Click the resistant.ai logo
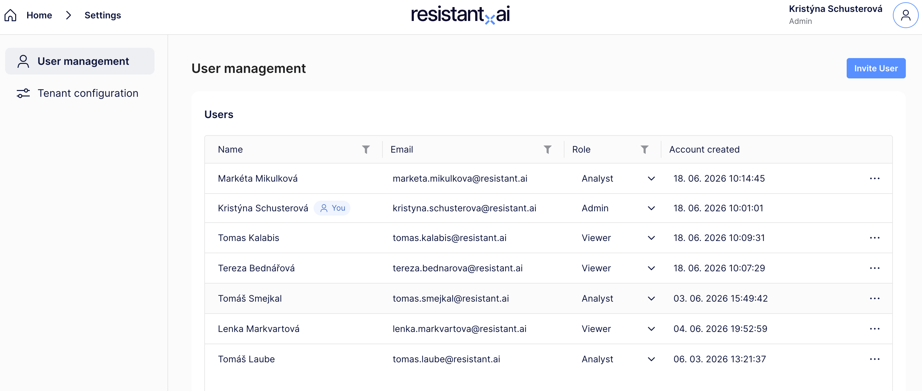Viewport: 922px width, 391px height. (x=460, y=15)
